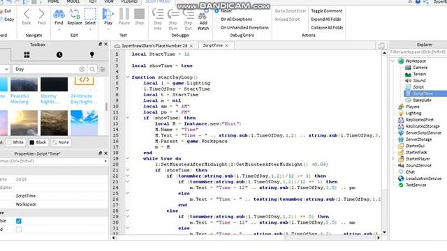
Task: Switch to the ScriptTime tab
Action: pyautogui.click(x=212, y=45)
